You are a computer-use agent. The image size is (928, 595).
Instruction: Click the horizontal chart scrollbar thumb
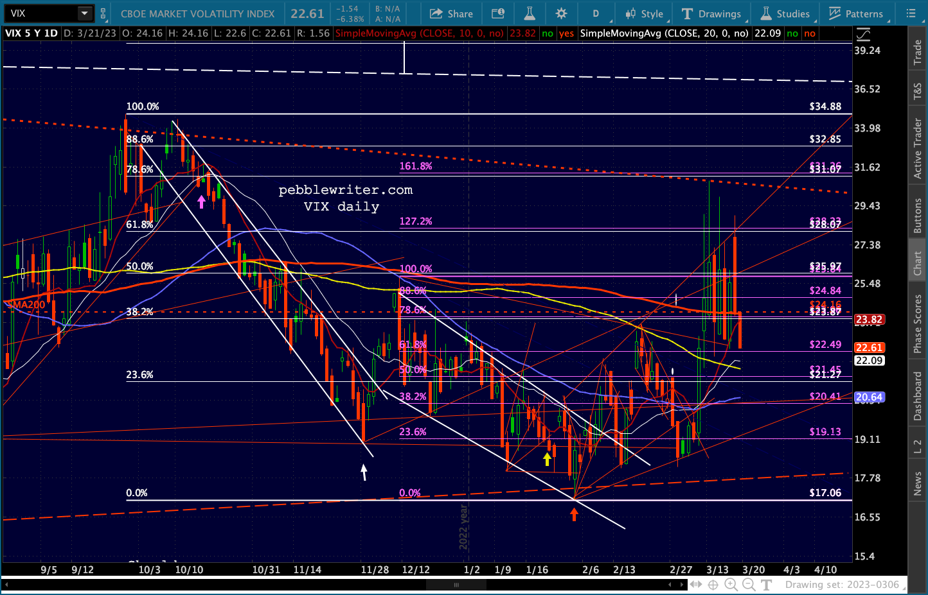click(x=456, y=585)
